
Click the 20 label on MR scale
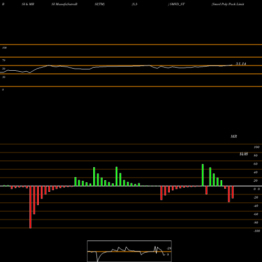pyautogui.click(x=256, y=181)
